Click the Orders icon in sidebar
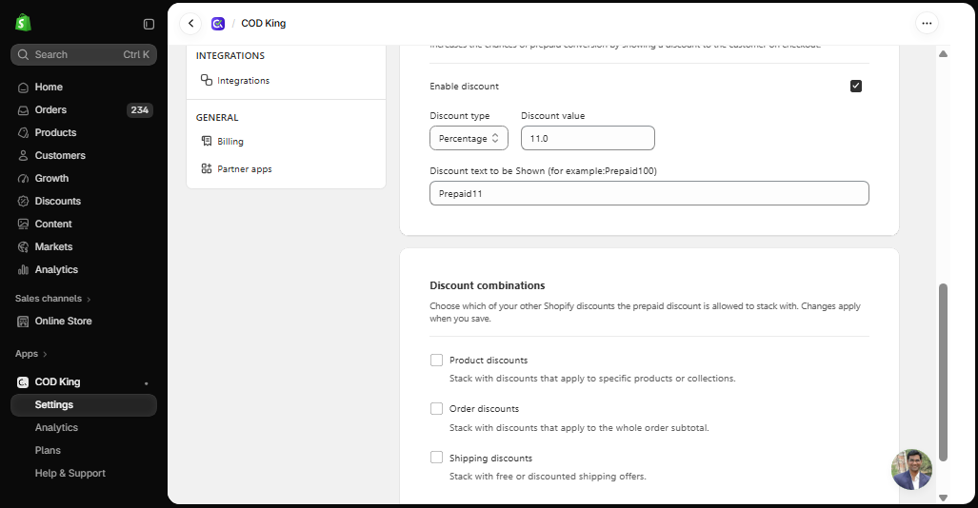This screenshot has height=508, width=978. [x=23, y=110]
